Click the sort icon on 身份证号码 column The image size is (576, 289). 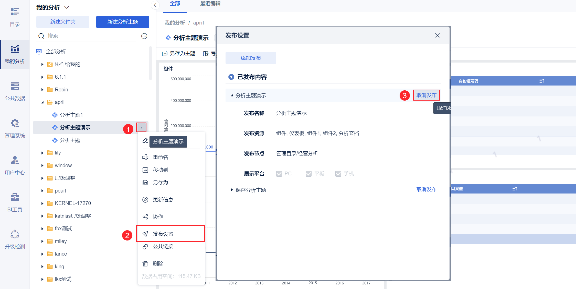[x=541, y=81]
